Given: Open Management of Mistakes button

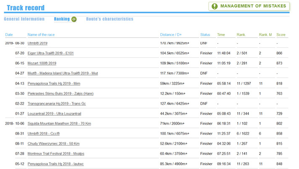Looking at the screenshot, I should point(249,6).
